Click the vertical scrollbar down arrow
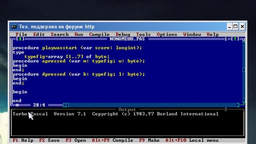256x144 pixels. 244,101
